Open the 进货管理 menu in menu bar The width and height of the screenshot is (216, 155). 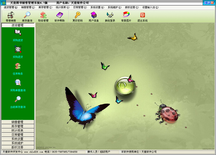click(10, 7)
